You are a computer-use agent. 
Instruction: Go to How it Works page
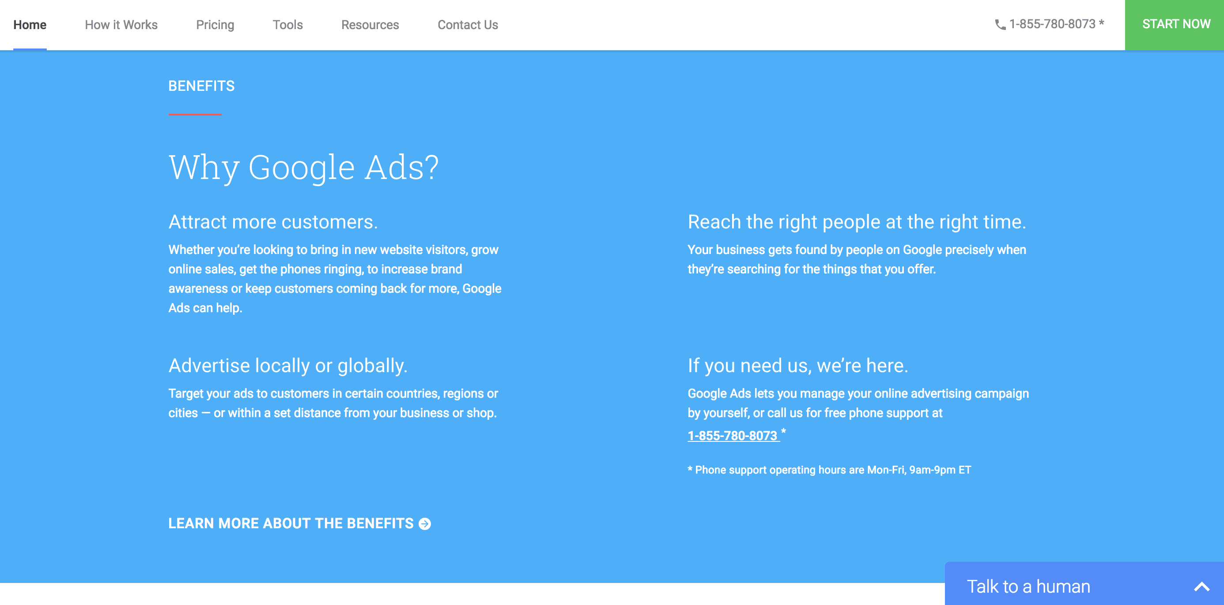coord(121,25)
